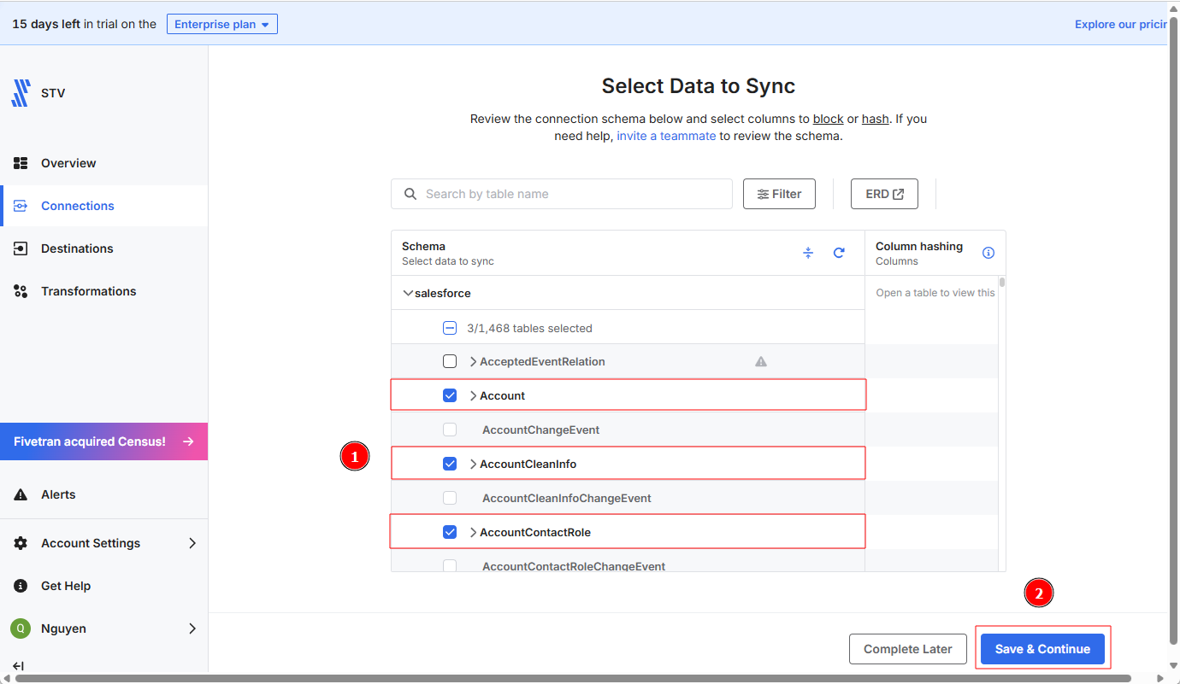Click the Search by table name field
The image size is (1180, 684).
573,194
